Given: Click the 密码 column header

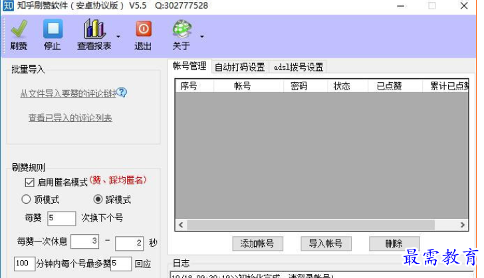Looking at the screenshot, I should click(305, 86).
